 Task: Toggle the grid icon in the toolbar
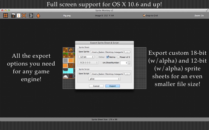[5, 16]
